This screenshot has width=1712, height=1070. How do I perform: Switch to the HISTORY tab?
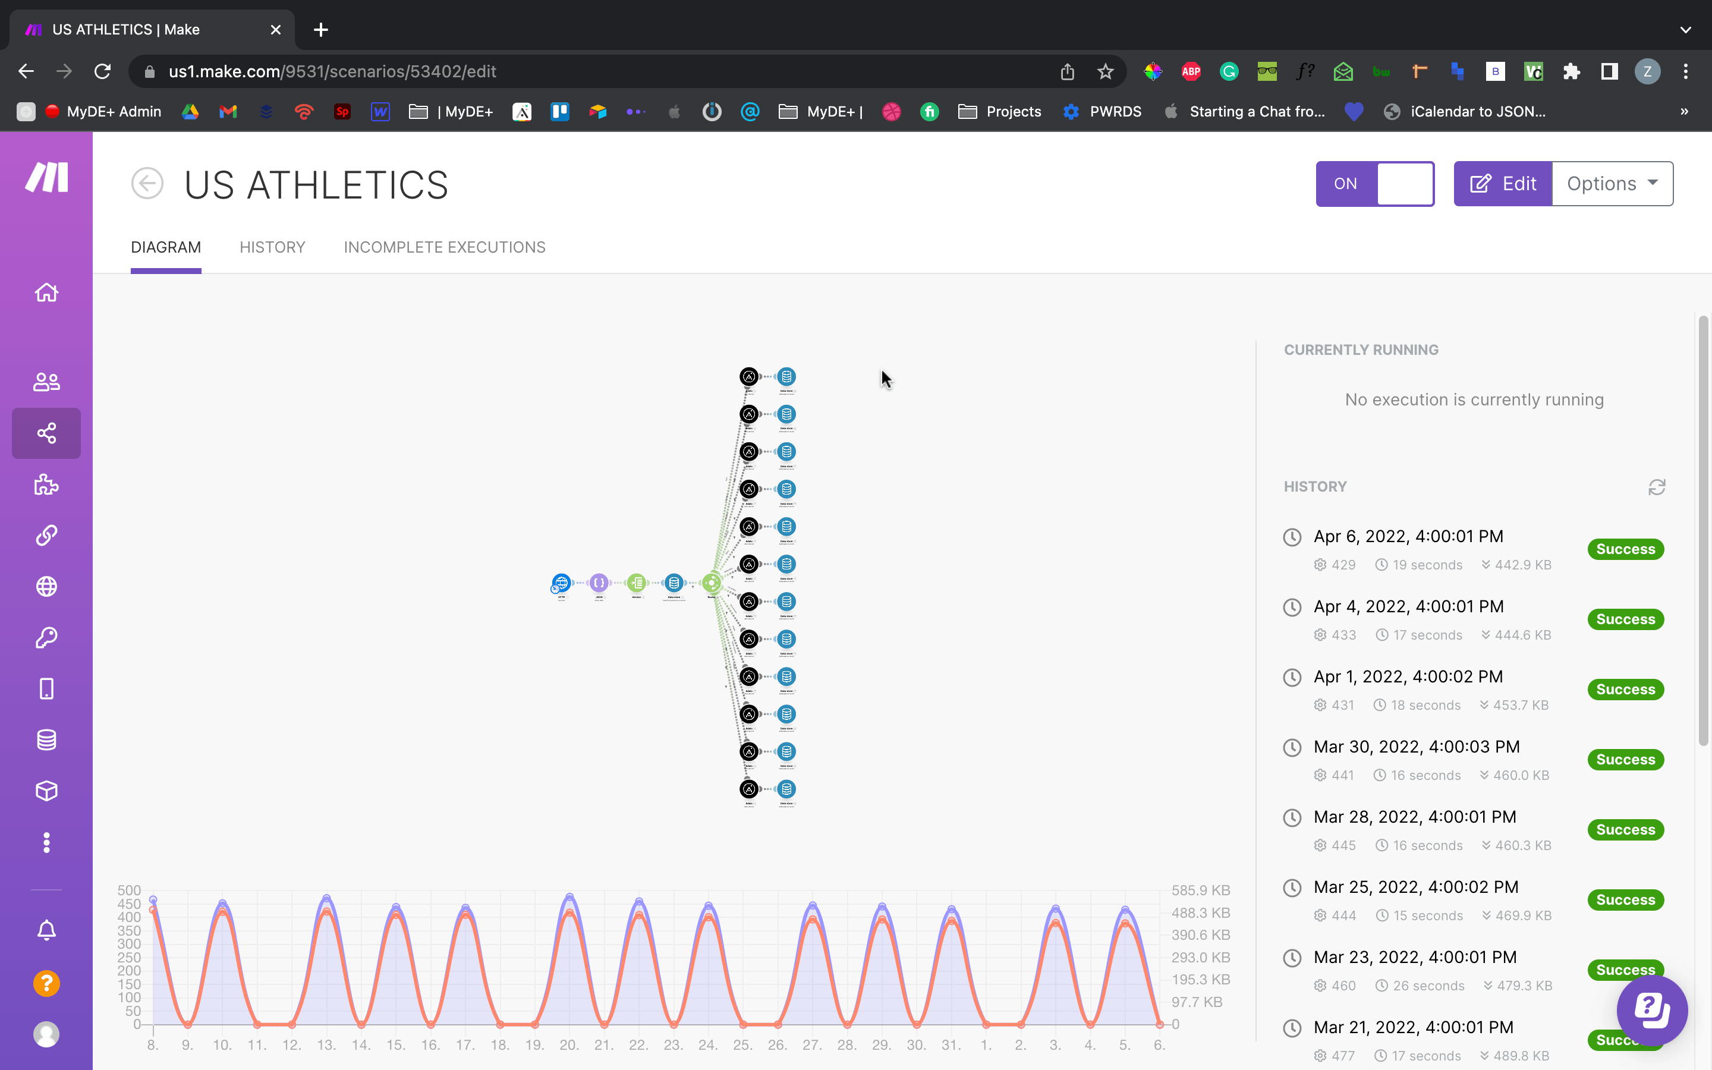point(272,248)
